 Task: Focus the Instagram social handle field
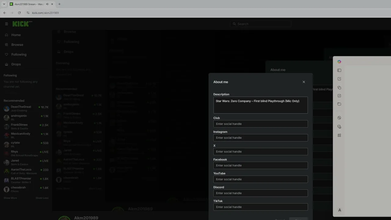[x=261, y=137]
